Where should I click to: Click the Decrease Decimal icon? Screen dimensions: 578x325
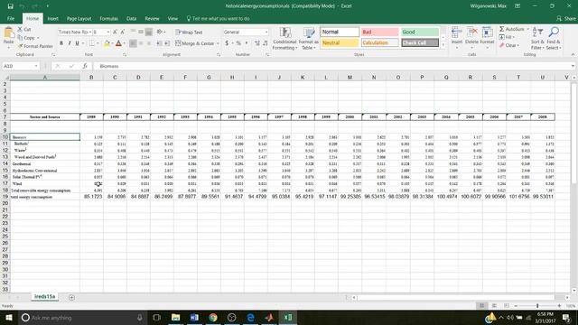(x=265, y=43)
